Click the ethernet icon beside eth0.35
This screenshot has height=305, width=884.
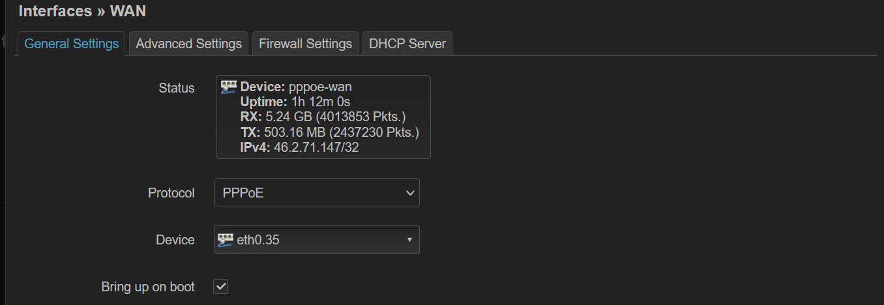point(226,239)
